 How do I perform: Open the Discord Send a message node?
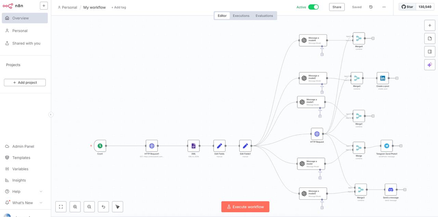[x=390, y=190]
